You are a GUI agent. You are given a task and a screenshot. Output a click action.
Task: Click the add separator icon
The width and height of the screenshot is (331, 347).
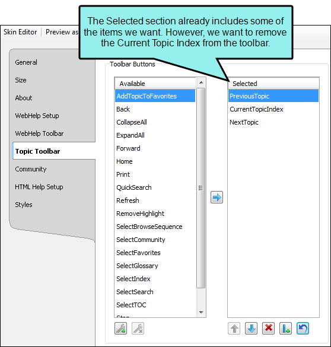tap(285, 328)
